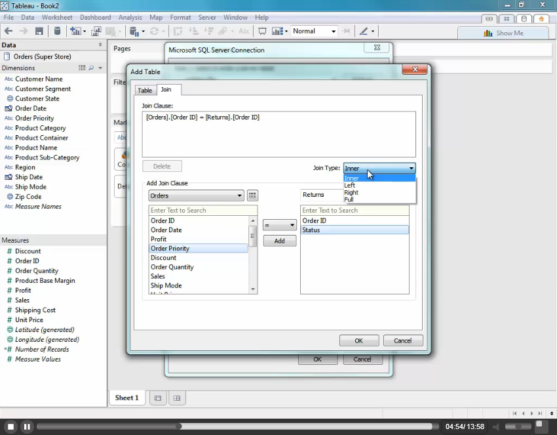
Task: Click the Back (undo) arrow in toolbar
Action: [9, 31]
